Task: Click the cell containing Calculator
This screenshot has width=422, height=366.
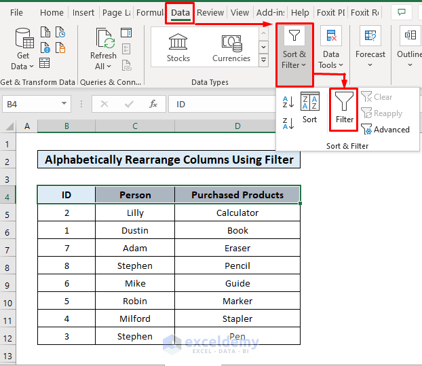Action: pos(237,213)
